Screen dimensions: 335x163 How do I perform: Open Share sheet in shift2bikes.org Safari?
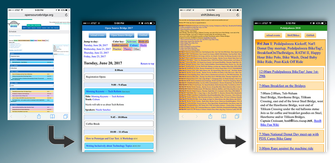pyautogui.click(x=210, y=116)
